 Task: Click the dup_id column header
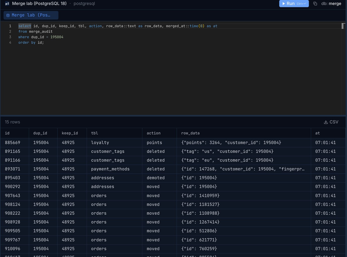(43, 133)
